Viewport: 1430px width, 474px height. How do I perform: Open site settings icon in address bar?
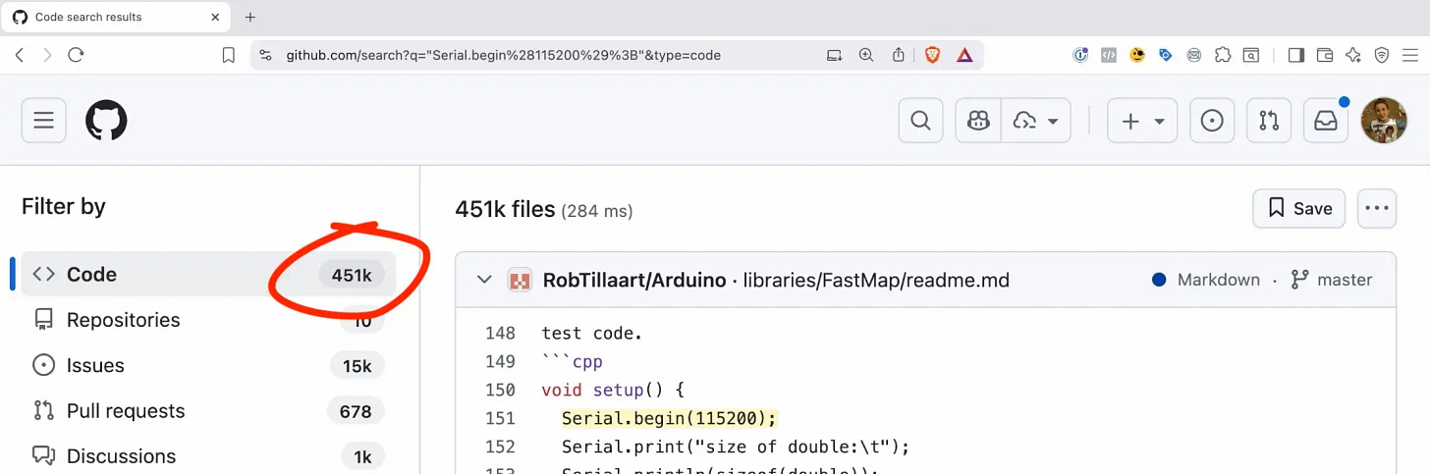pyautogui.click(x=265, y=55)
